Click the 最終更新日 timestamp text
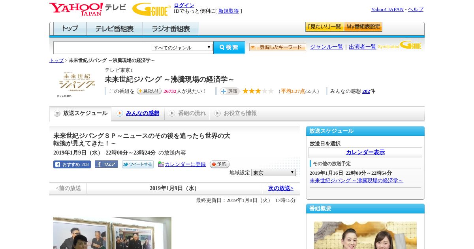This screenshot has height=249, width=474. pos(246,200)
